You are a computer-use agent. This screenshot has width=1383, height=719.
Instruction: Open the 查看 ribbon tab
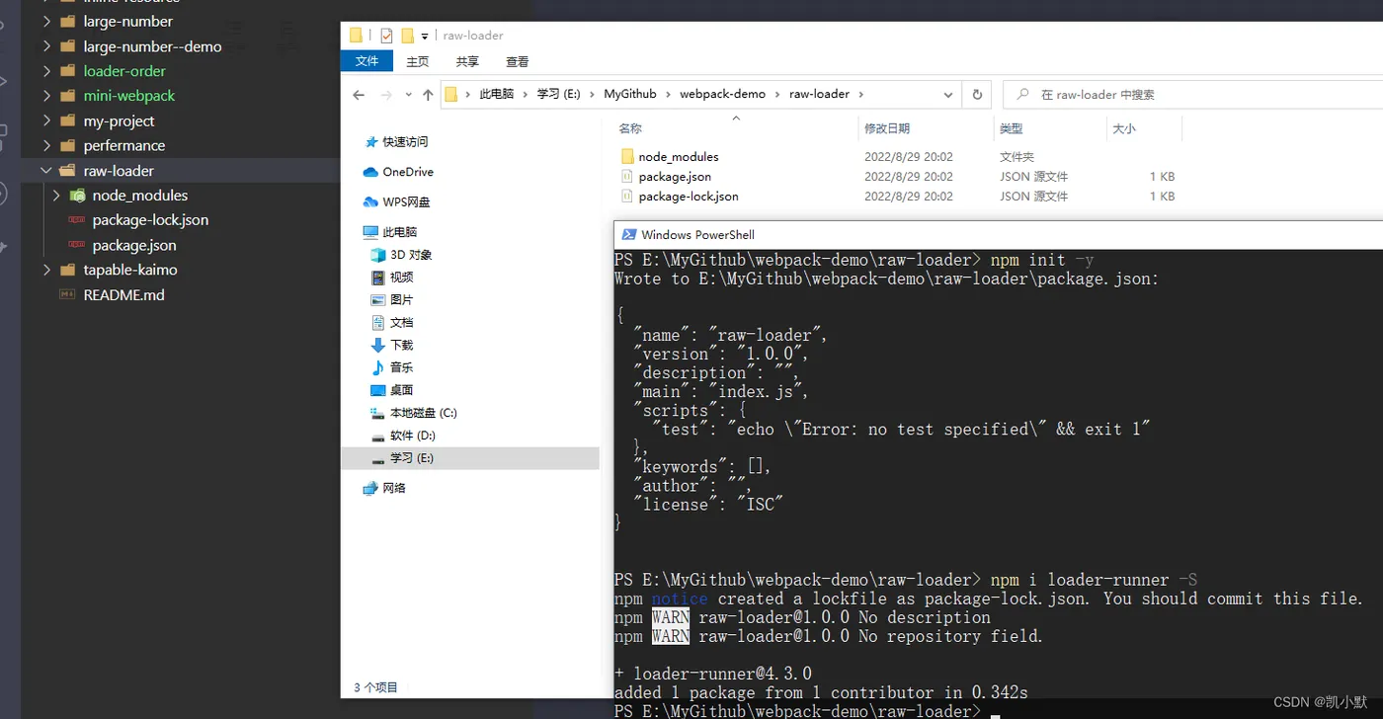pyautogui.click(x=517, y=61)
